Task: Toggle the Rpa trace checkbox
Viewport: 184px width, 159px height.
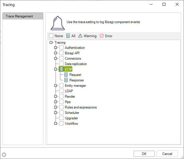Action: (61, 102)
